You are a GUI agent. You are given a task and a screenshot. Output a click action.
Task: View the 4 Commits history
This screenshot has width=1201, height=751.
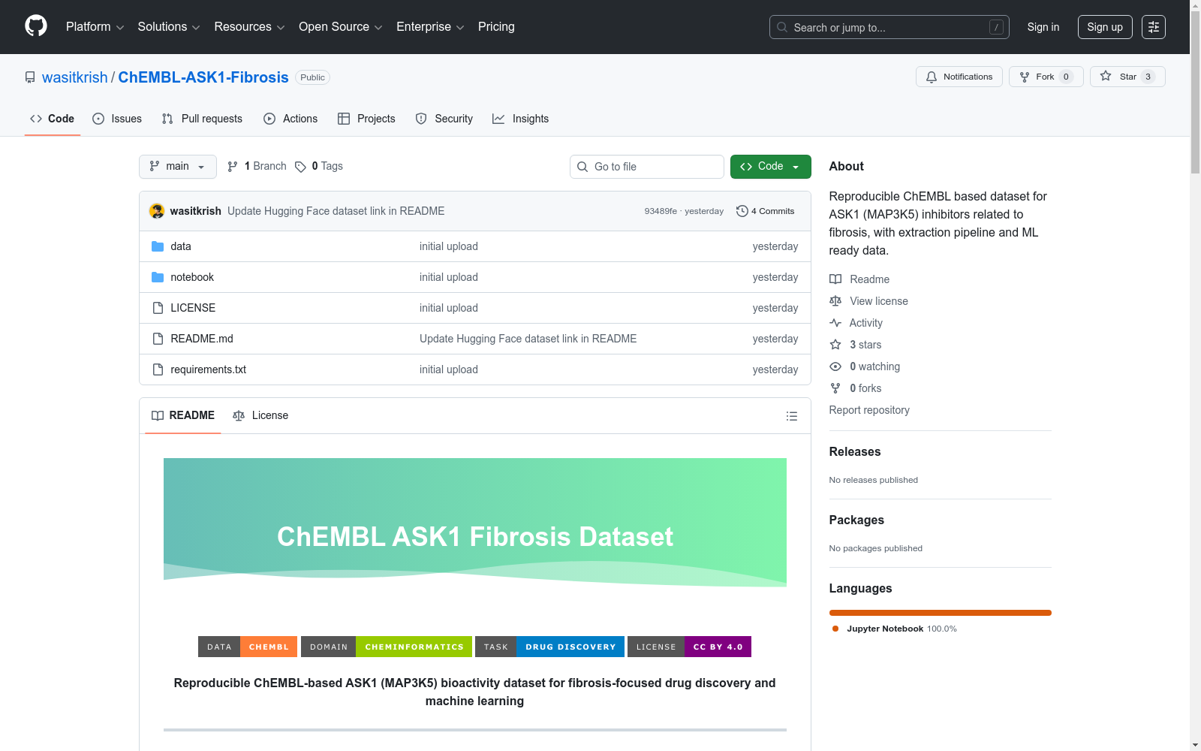tap(766, 211)
